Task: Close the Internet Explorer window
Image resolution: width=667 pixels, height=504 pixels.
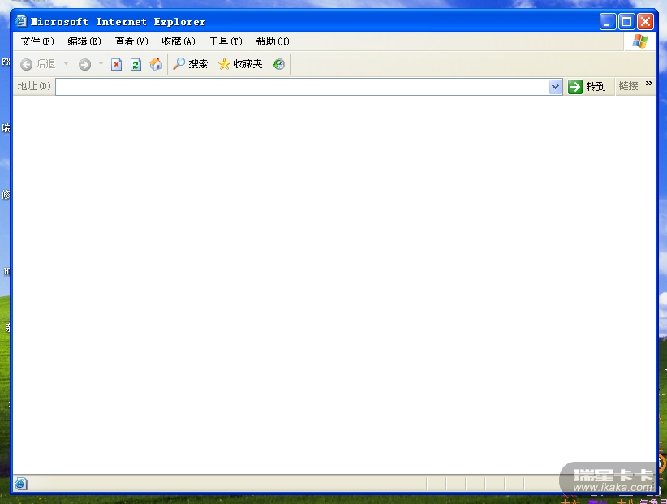Action: pos(646,22)
